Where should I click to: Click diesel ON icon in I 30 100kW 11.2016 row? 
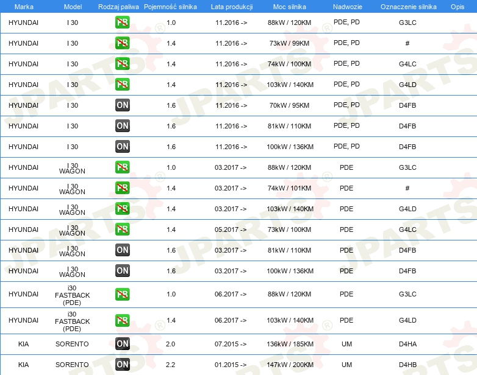click(x=122, y=146)
